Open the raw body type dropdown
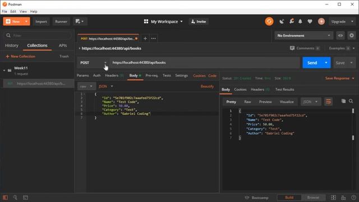 [x=86, y=86]
